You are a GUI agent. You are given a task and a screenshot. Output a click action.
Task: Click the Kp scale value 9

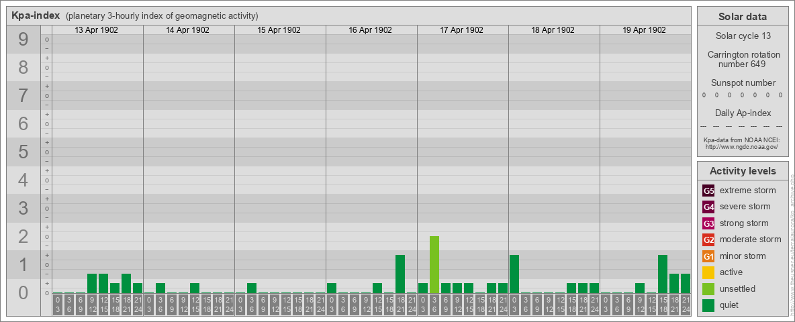pos(24,40)
